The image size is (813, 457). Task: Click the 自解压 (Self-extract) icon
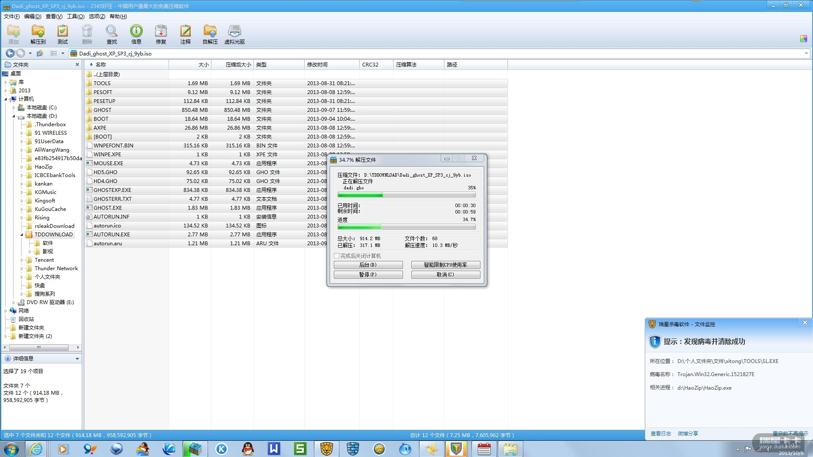click(210, 34)
